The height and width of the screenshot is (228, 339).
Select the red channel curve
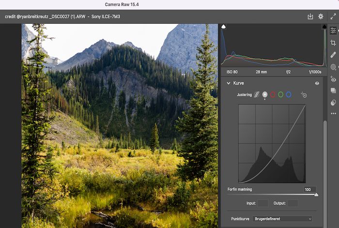[273, 95]
